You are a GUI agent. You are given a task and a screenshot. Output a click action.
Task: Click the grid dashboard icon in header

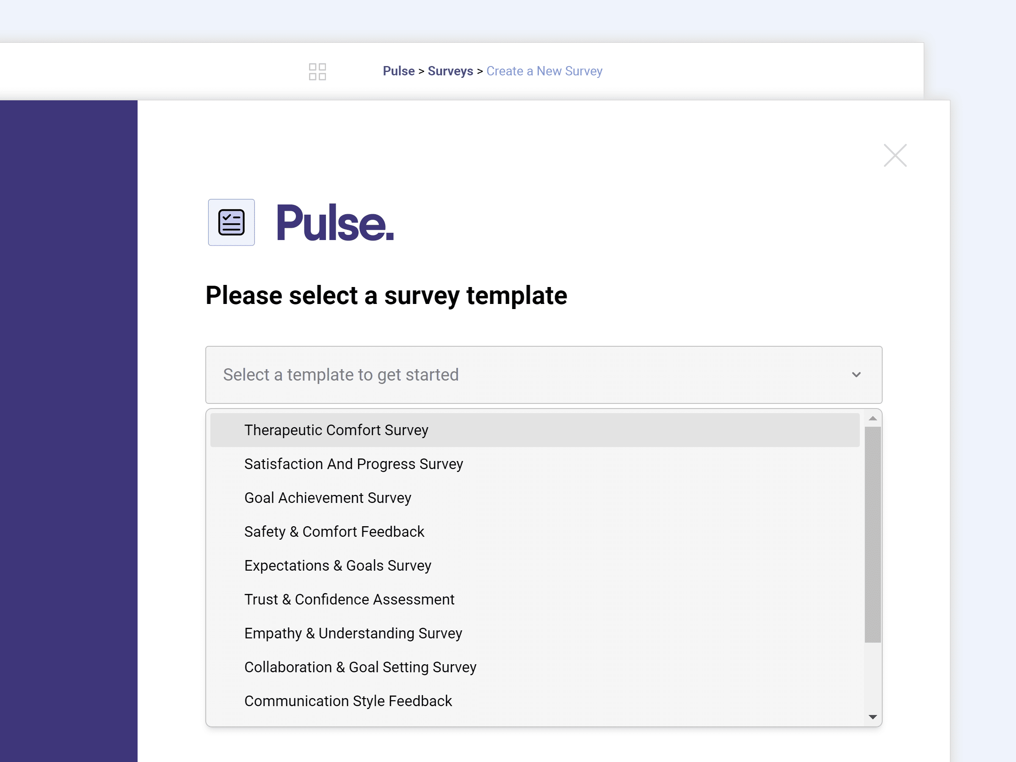click(x=317, y=71)
